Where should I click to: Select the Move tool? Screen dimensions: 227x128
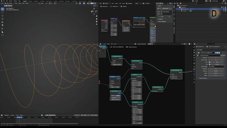pyautogui.click(x=2, y=16)
